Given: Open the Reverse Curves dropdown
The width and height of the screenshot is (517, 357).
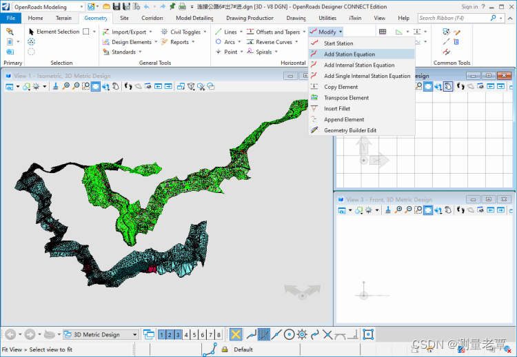Looking at the screenshot, I should pyautogui.click(x=272, y=42).
